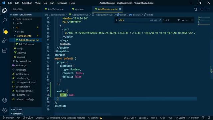Close the find widget
The height and width of the screenshot is (120, 213).
[192, 20]
